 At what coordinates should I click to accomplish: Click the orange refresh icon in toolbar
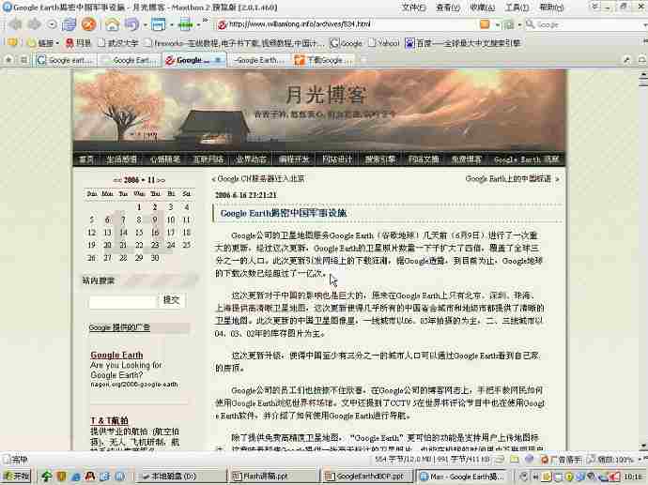coord(88,24)
